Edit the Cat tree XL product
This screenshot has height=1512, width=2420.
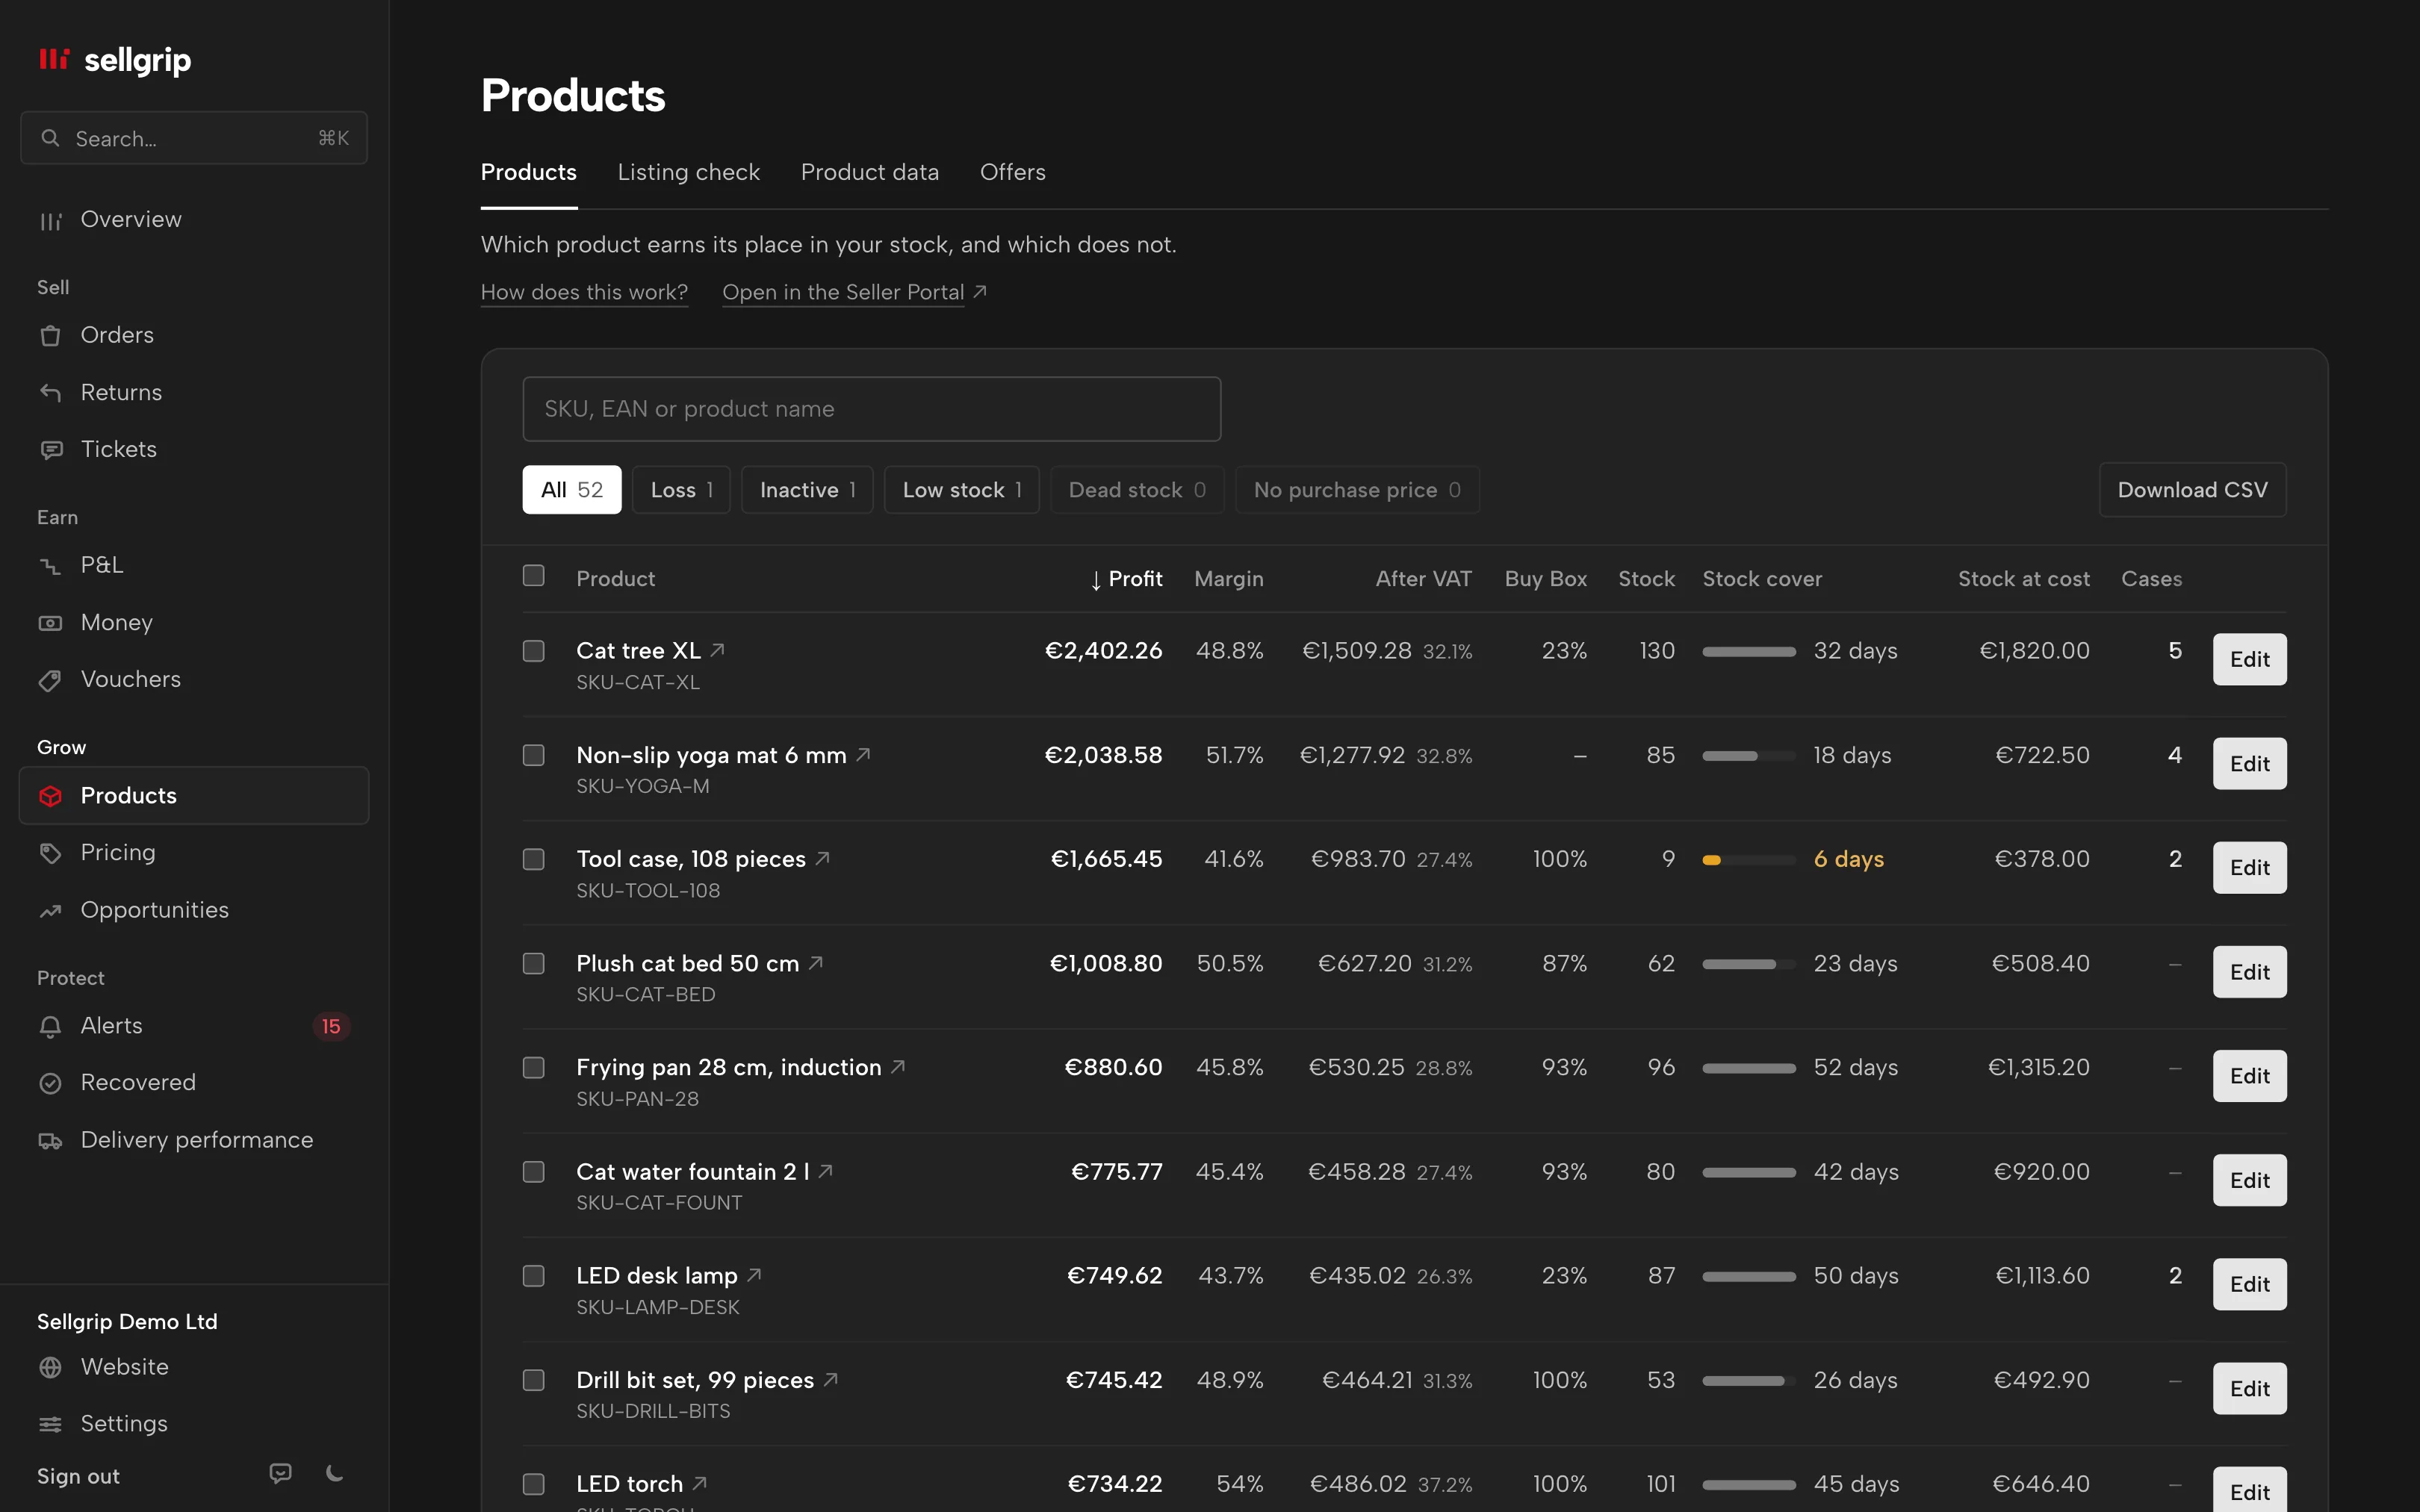2250,659
